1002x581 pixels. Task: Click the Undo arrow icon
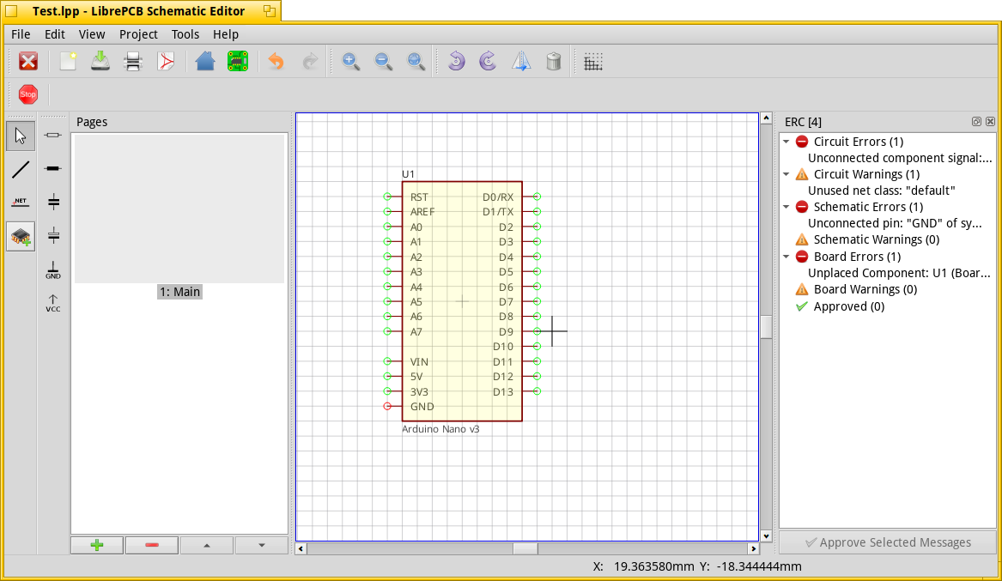pyautogui.click(x=276, y=61)
